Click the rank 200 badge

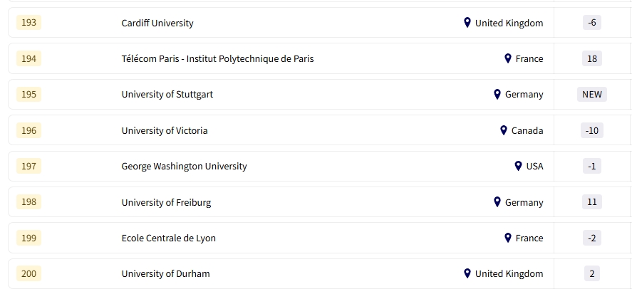tap(29, 273)
